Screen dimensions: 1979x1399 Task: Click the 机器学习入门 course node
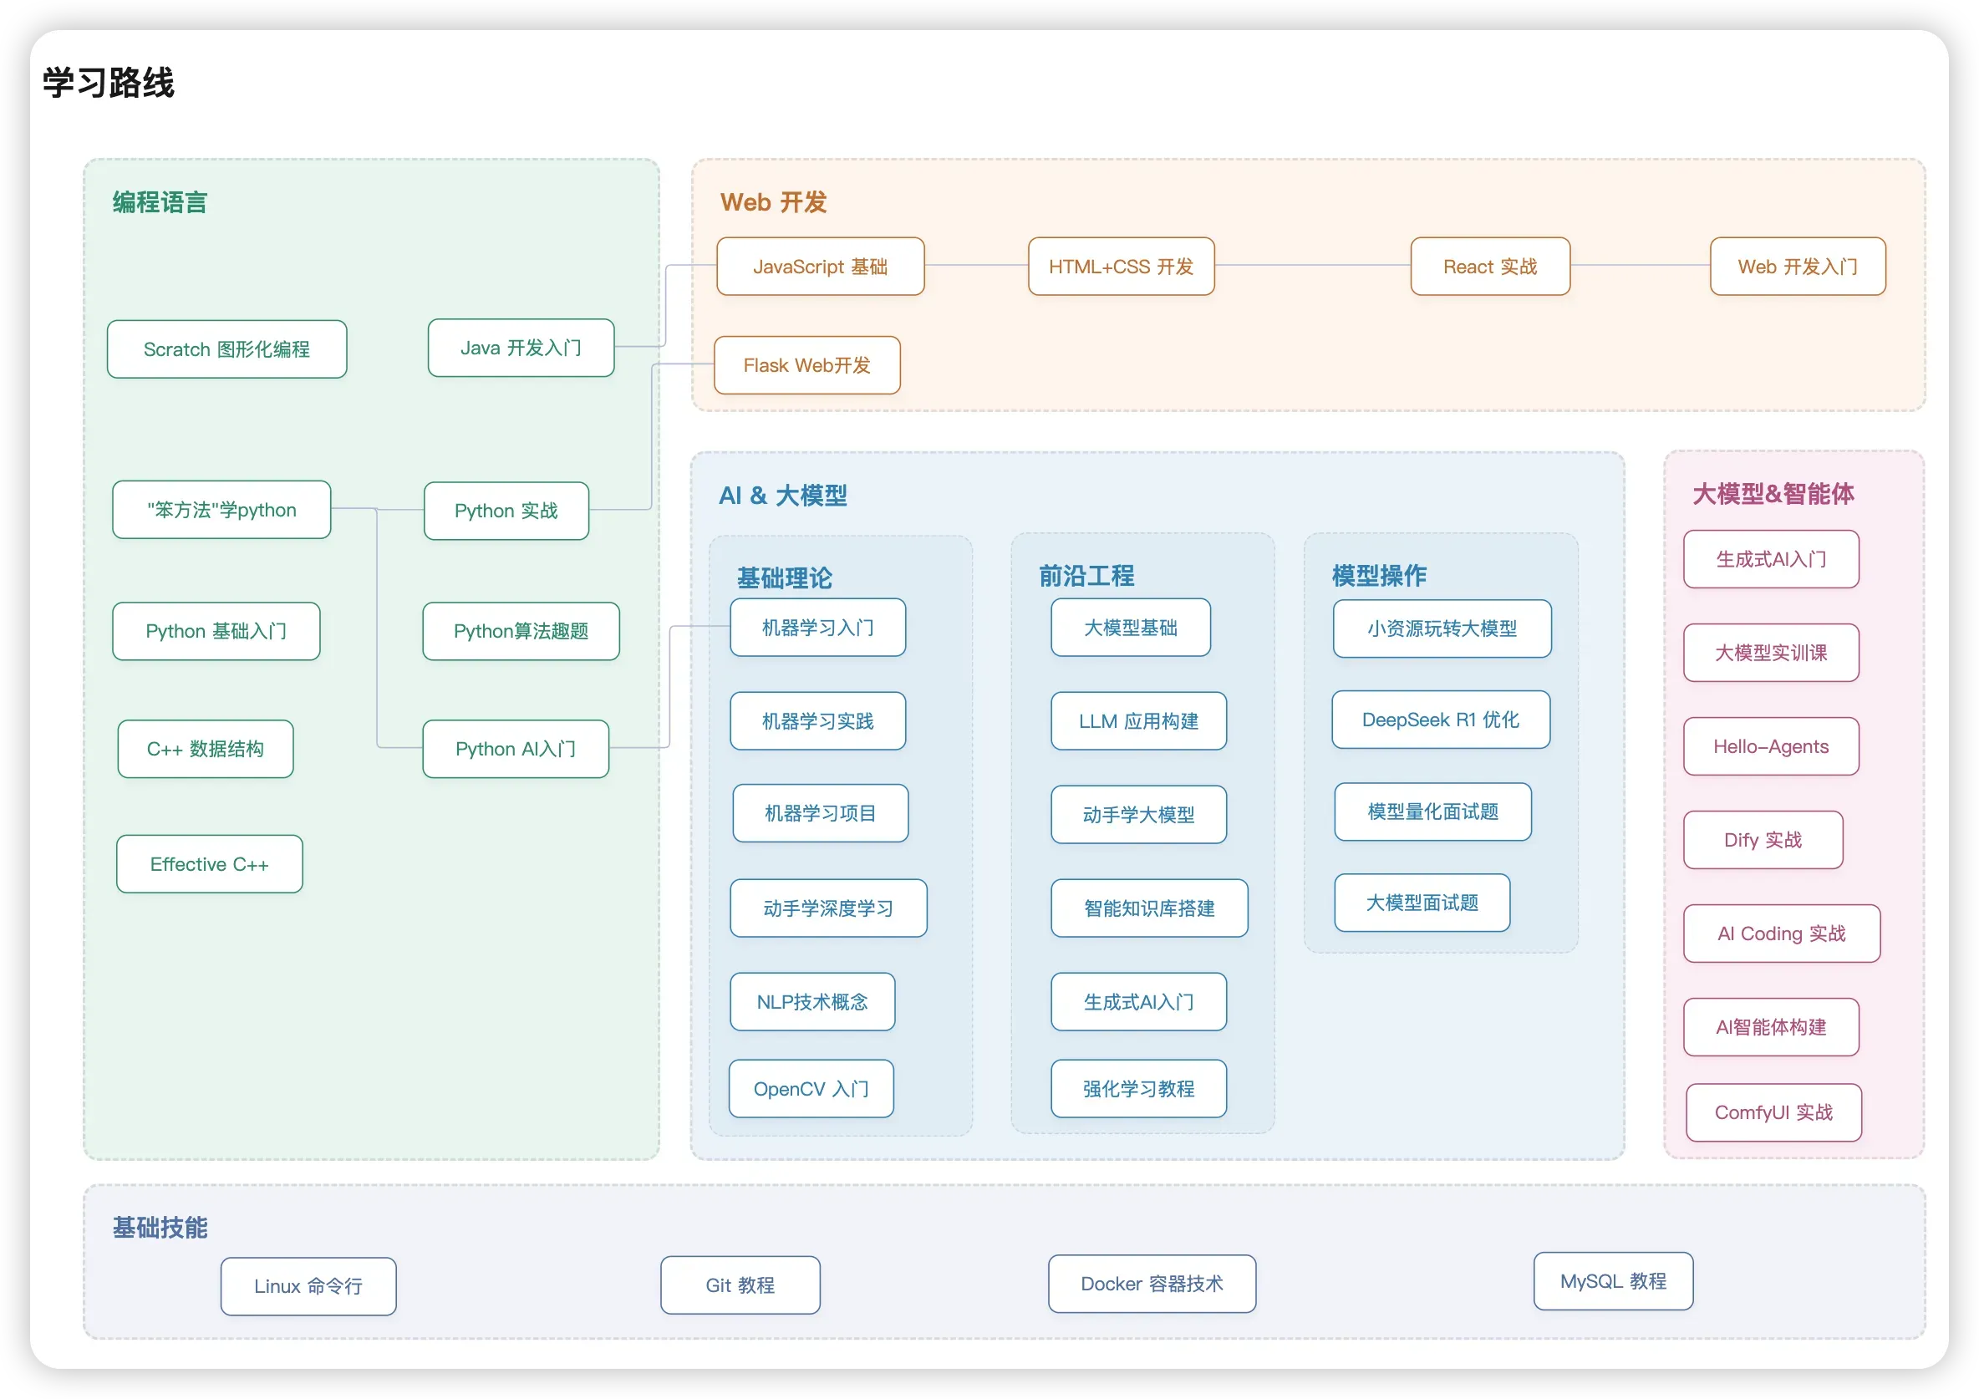click(x=817, y=628)
